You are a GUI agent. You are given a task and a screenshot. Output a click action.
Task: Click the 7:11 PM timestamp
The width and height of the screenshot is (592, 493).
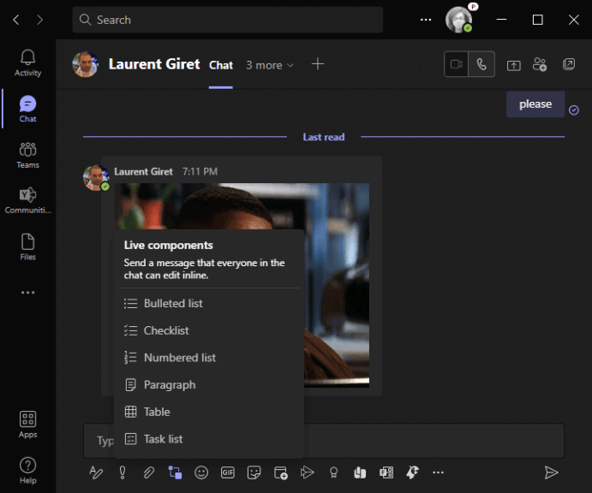[x=200, y=172]
